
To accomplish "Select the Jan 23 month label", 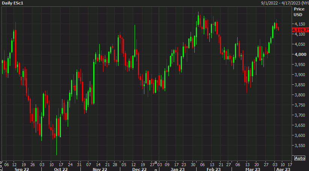I will click(x=177, y=169).
